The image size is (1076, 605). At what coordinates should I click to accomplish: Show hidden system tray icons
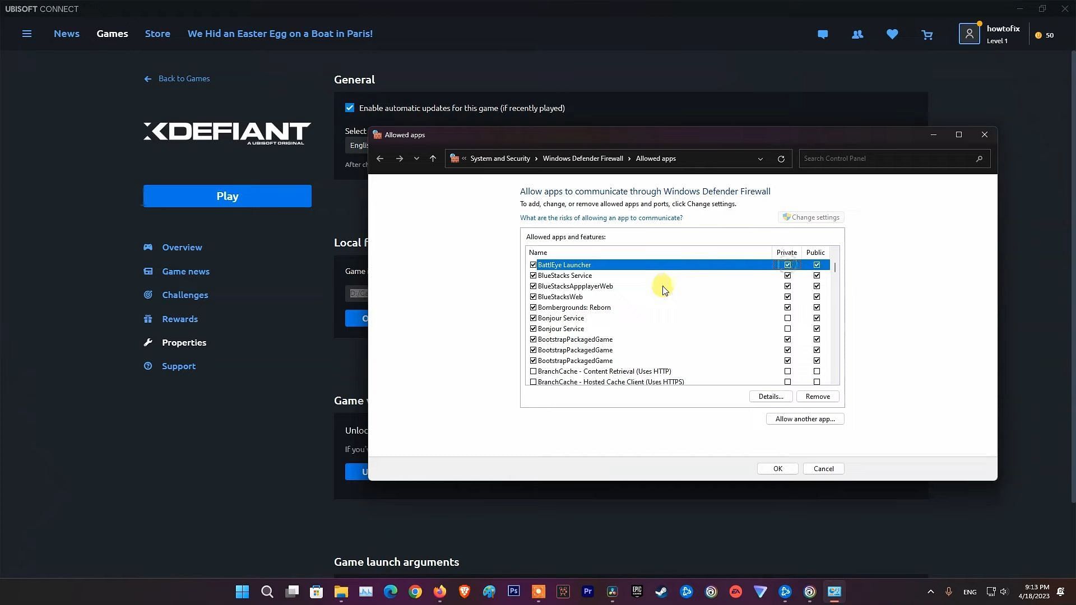coord(931,592)
